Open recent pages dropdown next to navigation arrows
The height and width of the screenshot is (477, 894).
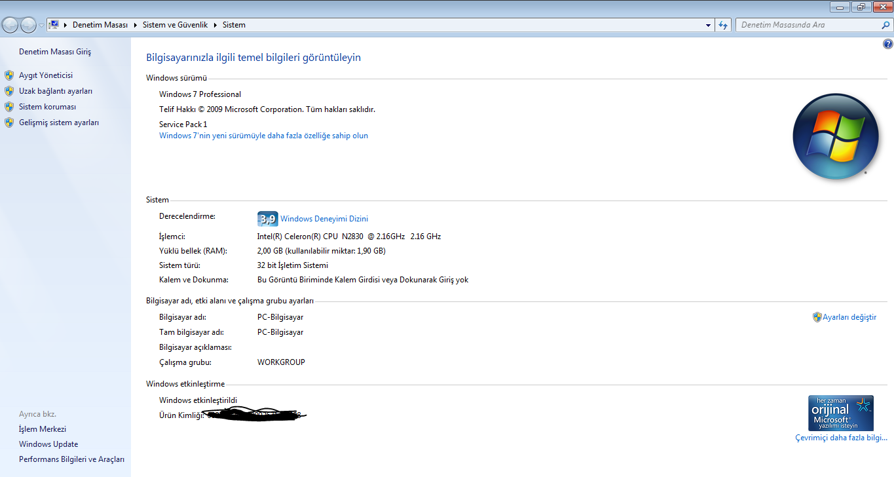(42, 26)
